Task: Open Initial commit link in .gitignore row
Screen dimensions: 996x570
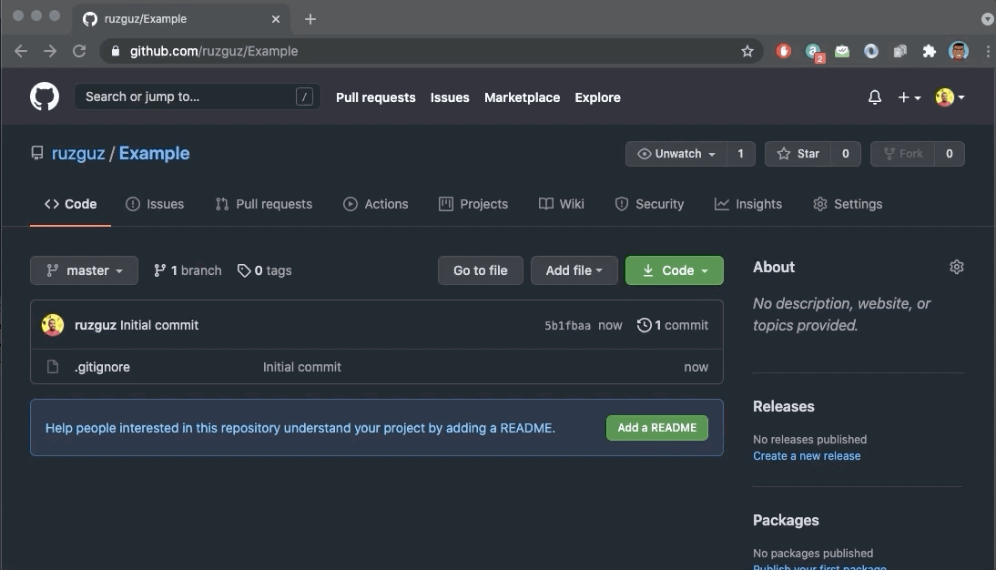Action: [301, 367]
